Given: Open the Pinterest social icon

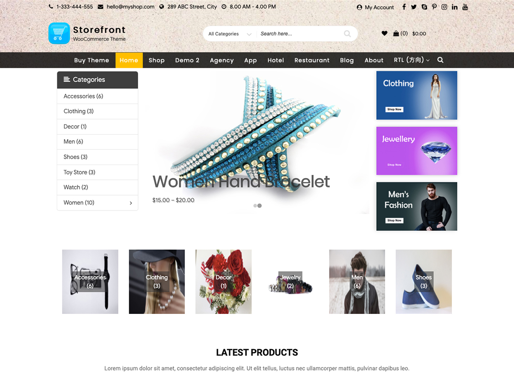Looking at the screenshot, I should coord(434,7).
